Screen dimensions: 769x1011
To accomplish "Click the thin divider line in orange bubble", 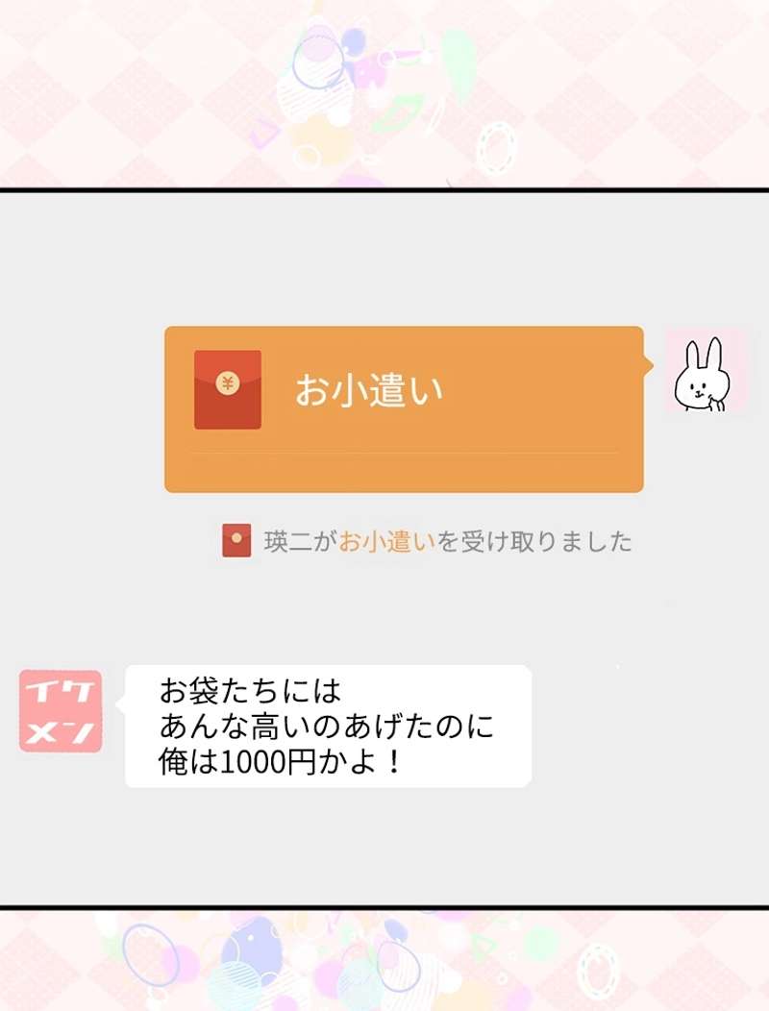I will tap(405, 454).
